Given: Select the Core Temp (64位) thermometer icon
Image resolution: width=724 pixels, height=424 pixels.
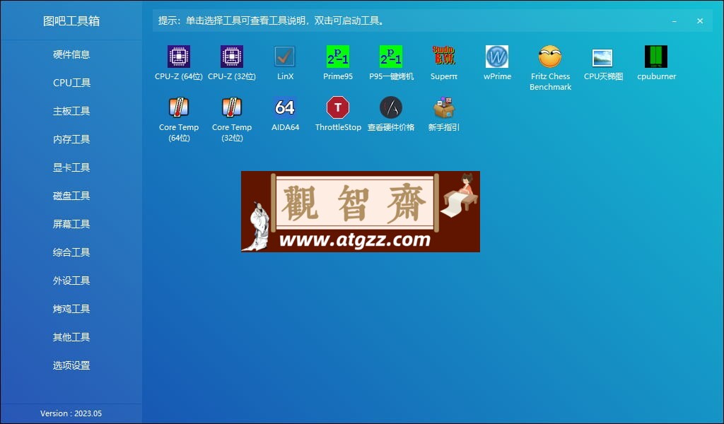Looking at the screenshot, I should tap(179, 107).
